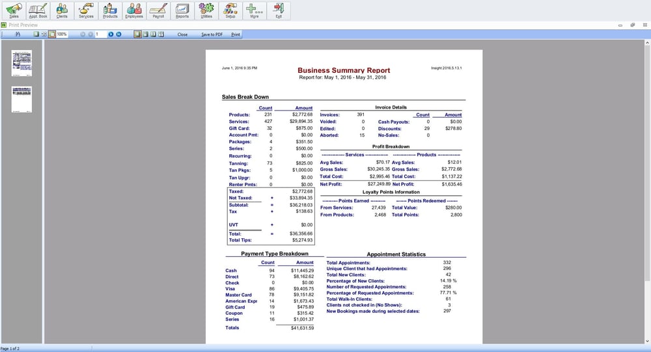Select the second page thumbnail
Viewport: 651px width, 352px height.
[21, 100]
